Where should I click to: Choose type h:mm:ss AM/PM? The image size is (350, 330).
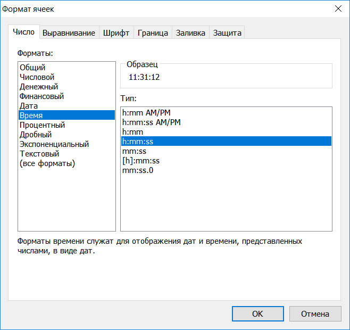coord(226,122)
